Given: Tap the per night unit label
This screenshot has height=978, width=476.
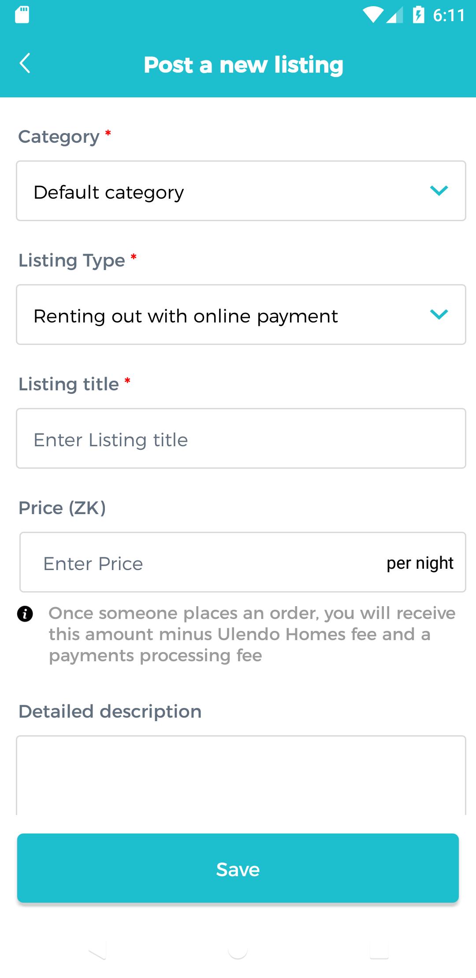Looking at the screenshot, I should pos(420,563).
